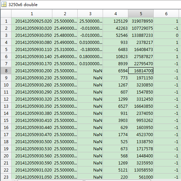The width and height of the screenshot is (181, 181).
Task: Select column 2 header
Action: tap(65, 14)
